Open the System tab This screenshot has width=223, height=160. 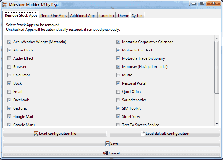coord(137,16)
